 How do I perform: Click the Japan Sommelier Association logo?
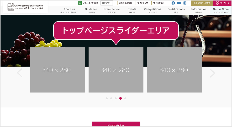coord(25,7)
